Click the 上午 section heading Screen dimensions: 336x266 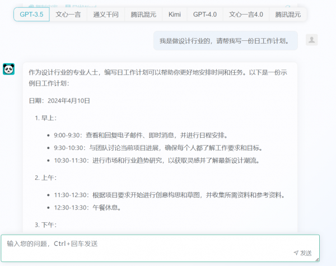point(46,178)
